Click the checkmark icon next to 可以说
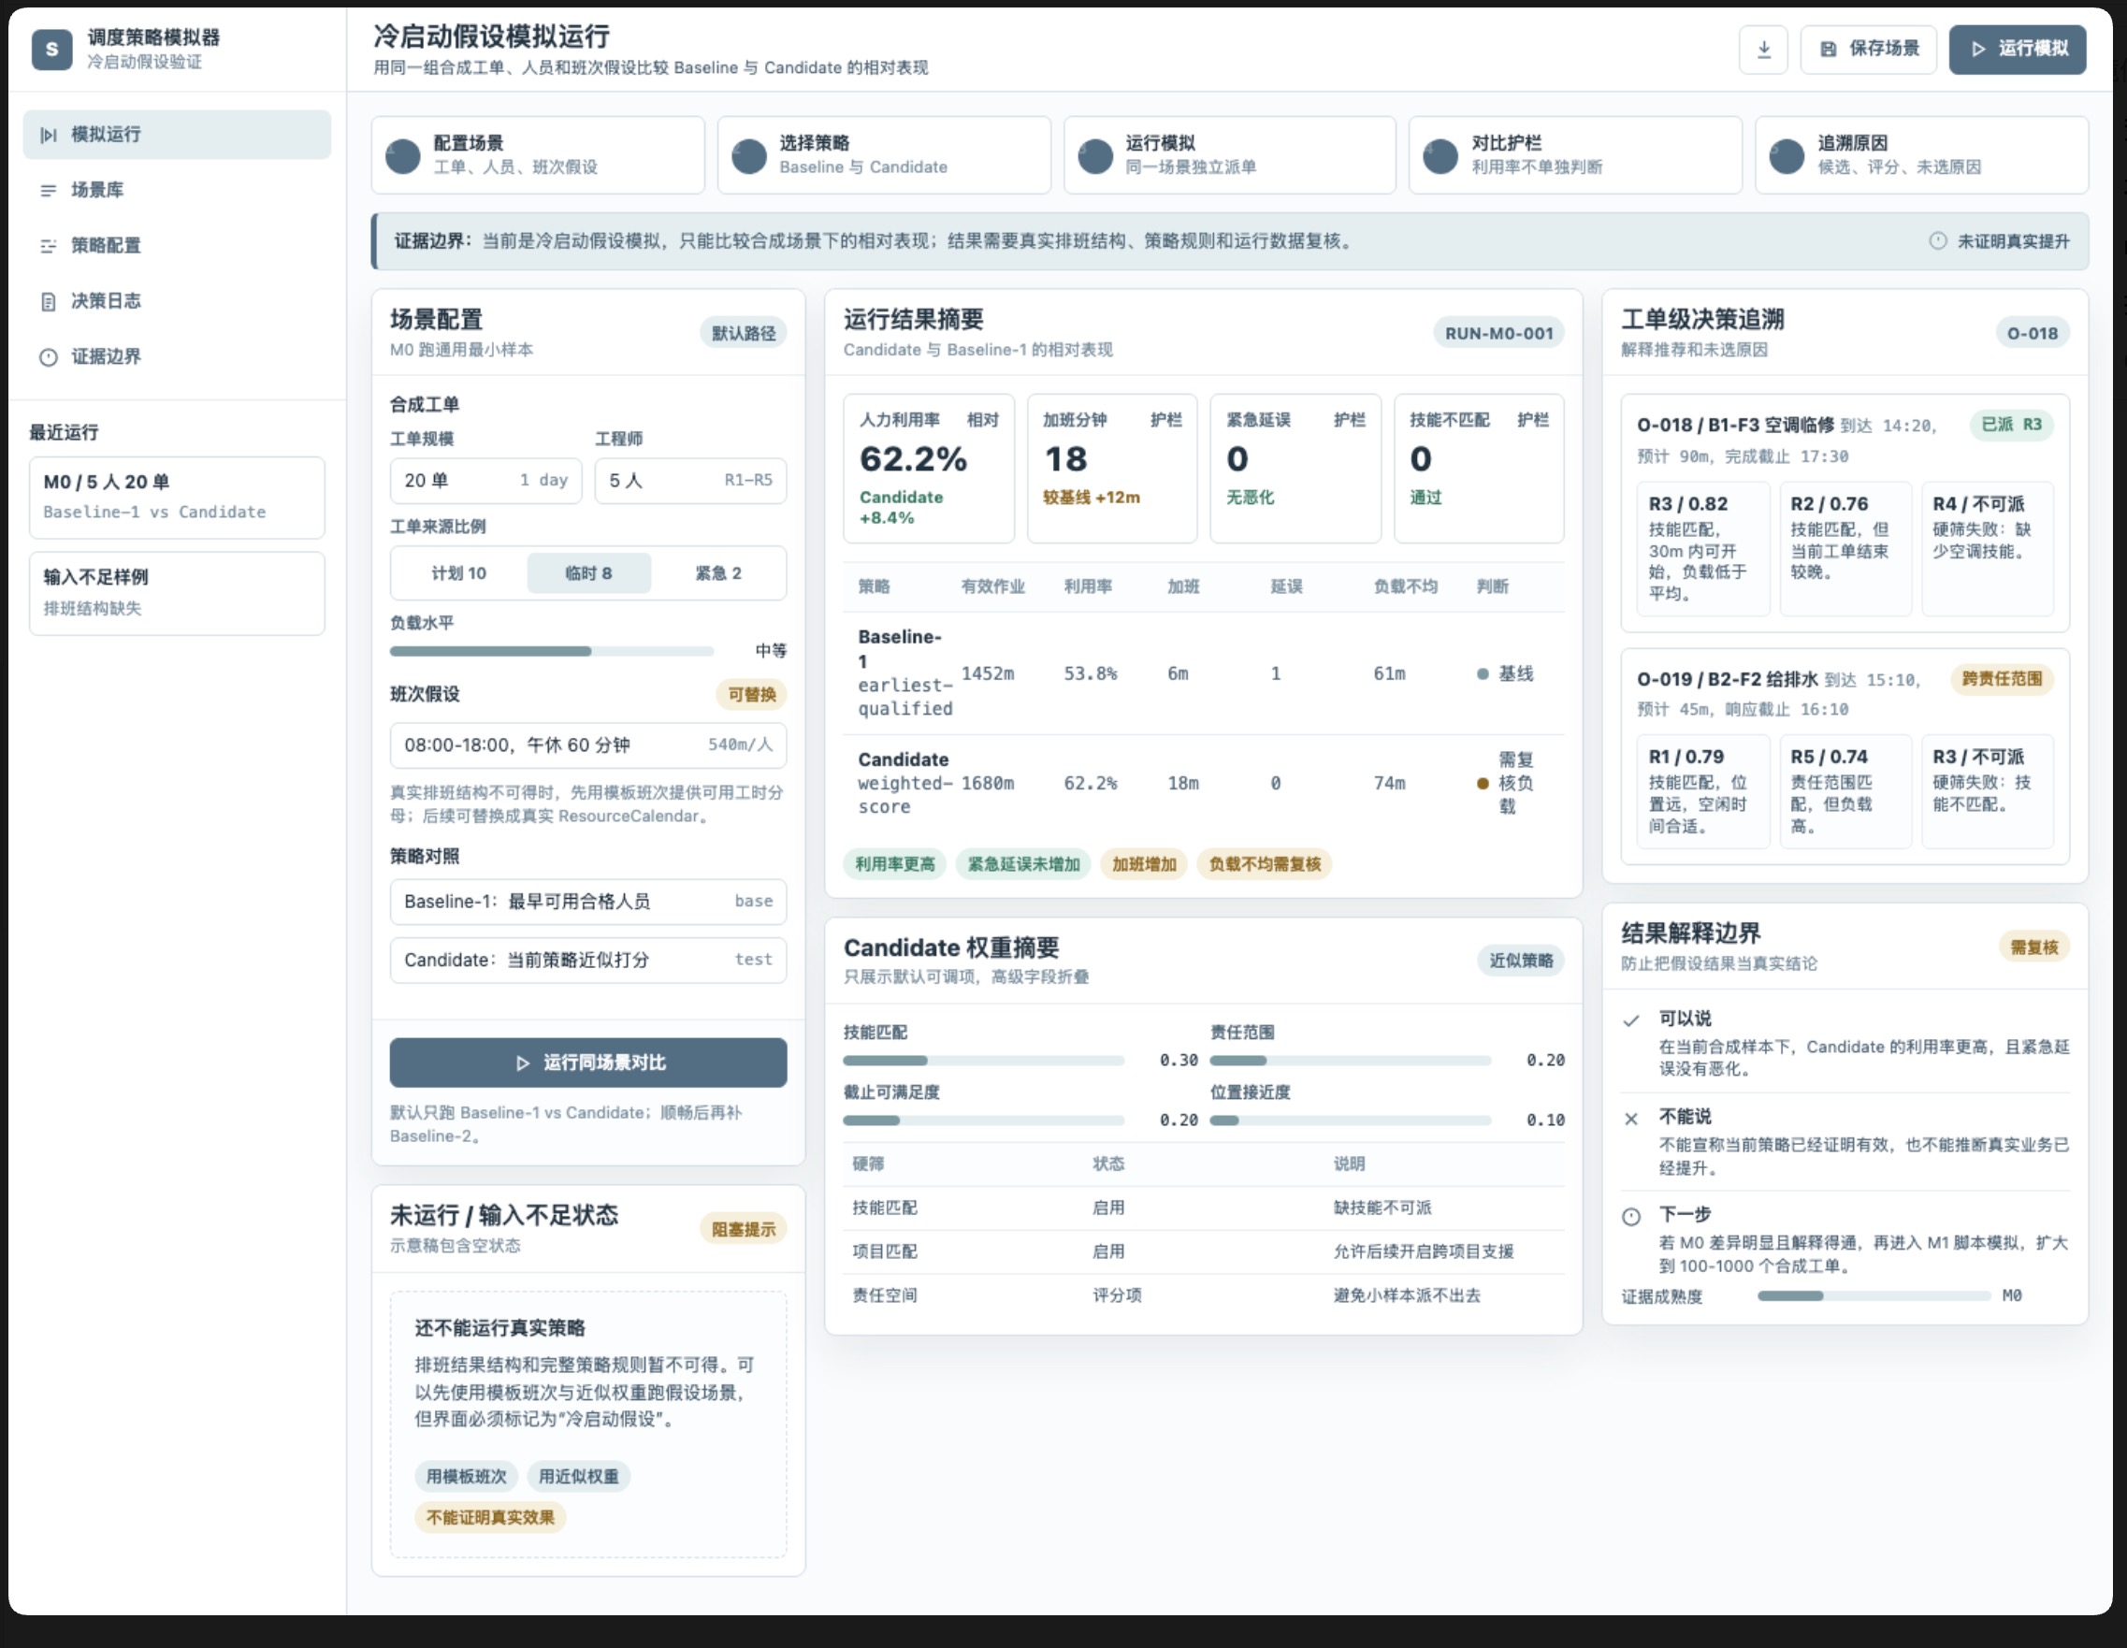 (x=1630, y=1019)
